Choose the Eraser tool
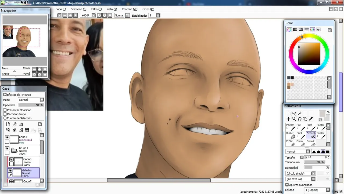344x194 pixels. click(x=301, y=143)
